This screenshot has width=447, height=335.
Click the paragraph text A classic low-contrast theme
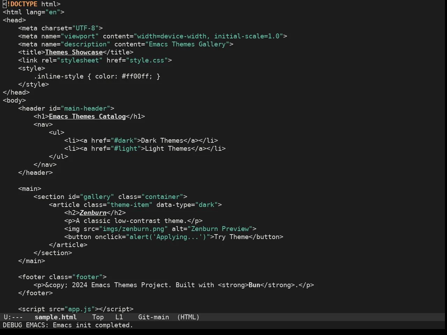pyautogui.click(x=132, y=221)
